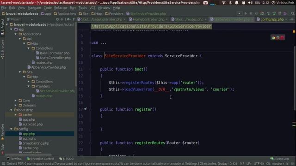Screen dimensions: 296x166
Task: Show hidden editor tabs list
Action: click(292, 19)
